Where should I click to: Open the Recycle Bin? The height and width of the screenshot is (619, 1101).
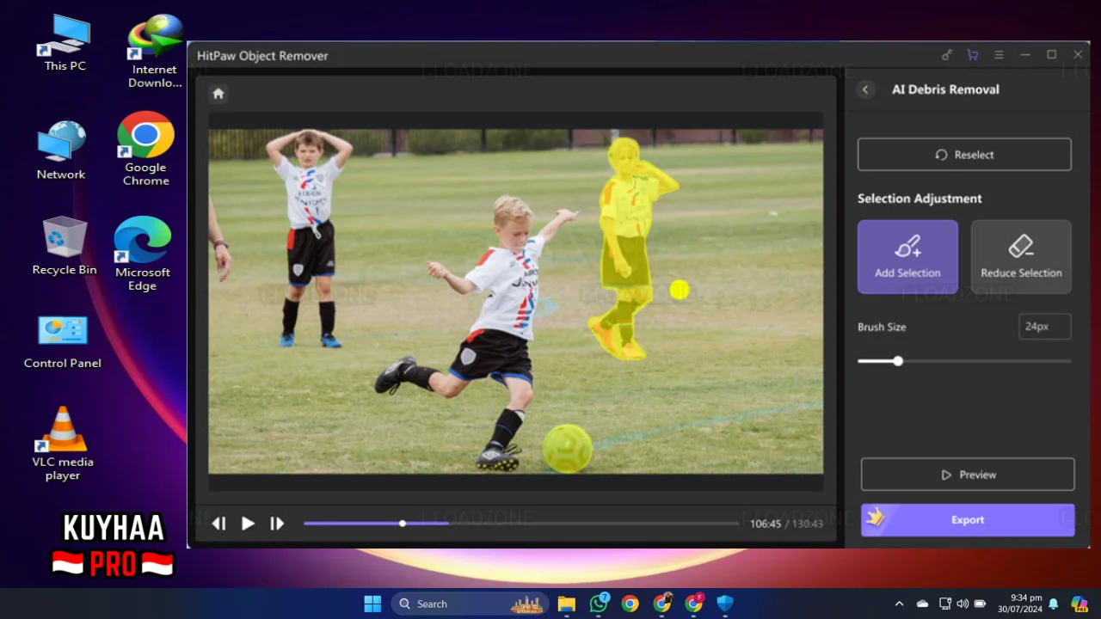[65, 246]
